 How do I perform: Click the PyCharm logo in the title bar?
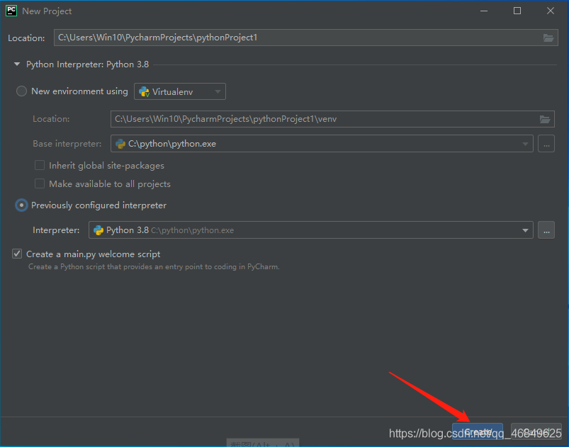pyautogui.click(x=11, y=11)
